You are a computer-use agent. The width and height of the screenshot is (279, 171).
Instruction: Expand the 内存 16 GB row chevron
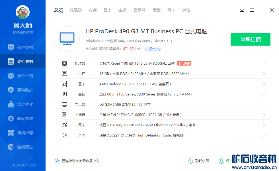click(x=264, y=74)
